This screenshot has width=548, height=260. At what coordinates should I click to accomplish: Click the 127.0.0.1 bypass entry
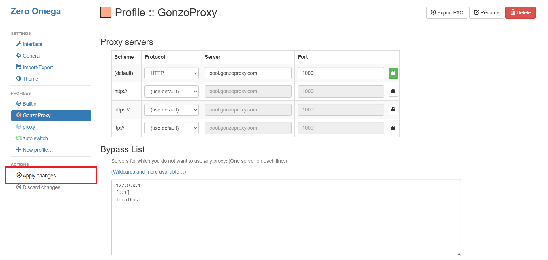pyautogui.click(x=128, y=185)
